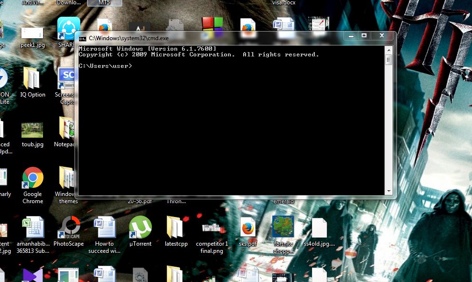Select 'How to succeed wi...' Word document
Image resolution: width=472 pixels, height=282 pixels.
coord(105,235)
